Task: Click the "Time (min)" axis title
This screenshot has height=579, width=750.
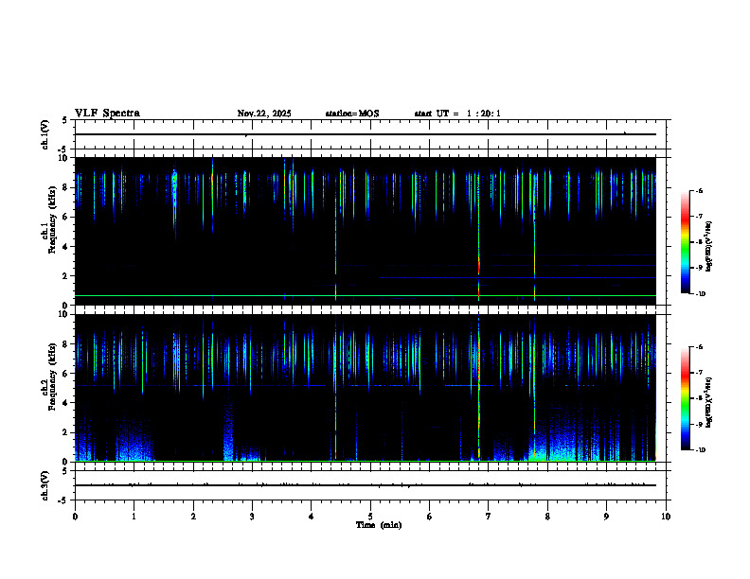Action: pos(379,525)
